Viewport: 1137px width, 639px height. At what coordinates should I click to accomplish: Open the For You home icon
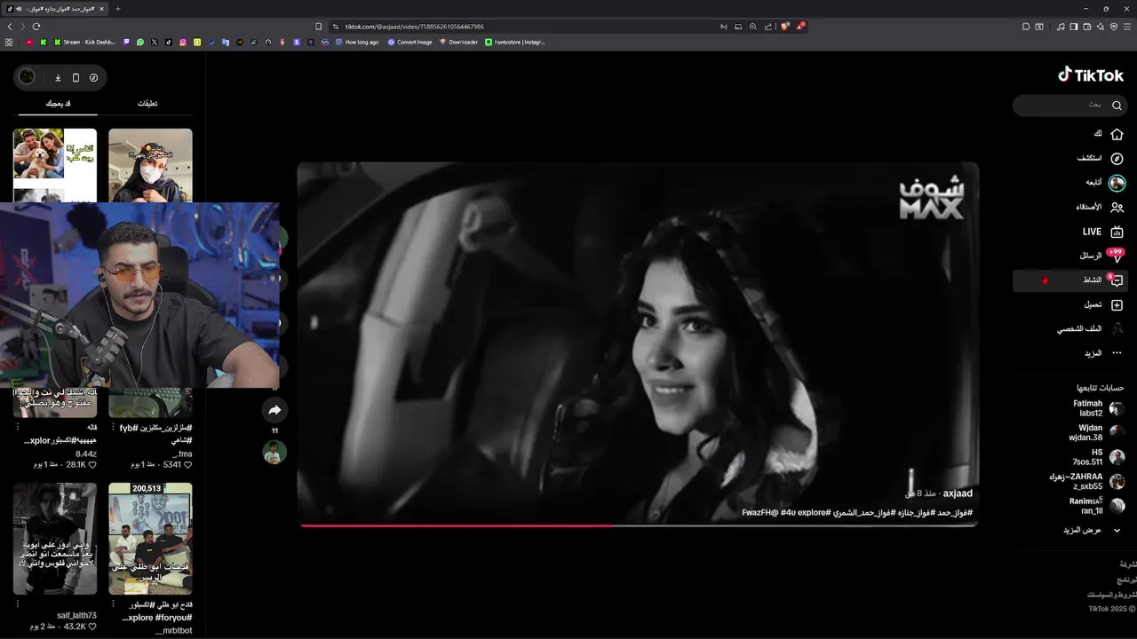[x=1117, y=134]
